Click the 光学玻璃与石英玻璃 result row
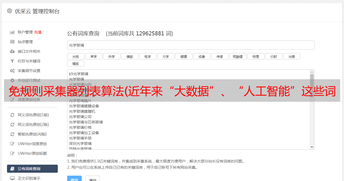344x181 pixels. [x=86, y=122]
